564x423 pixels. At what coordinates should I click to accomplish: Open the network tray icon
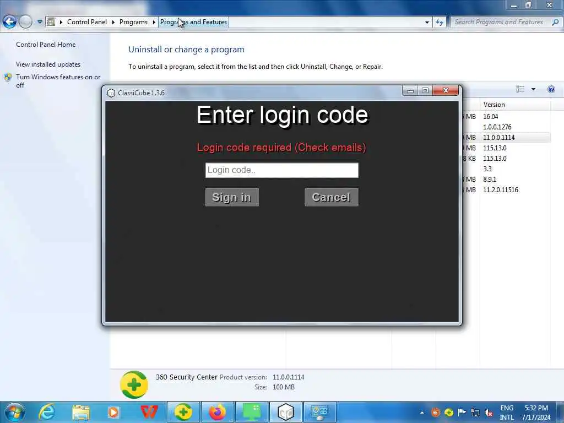point(475,413)
